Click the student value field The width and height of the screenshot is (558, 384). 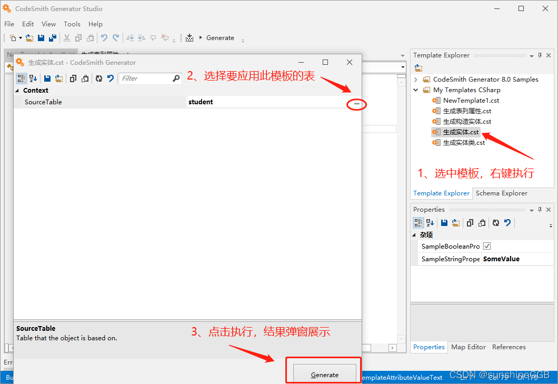point(266,102)
